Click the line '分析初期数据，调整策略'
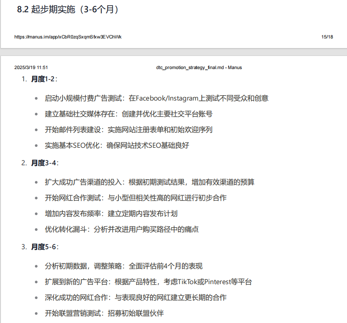This screenshot has height=323, width=347. point(124,266)
